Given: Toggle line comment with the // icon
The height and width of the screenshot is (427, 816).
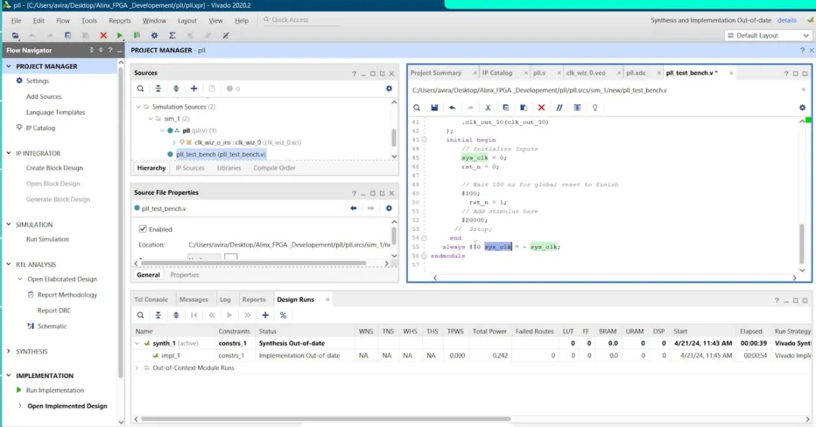Looking at the screenshot, I should coord(559,108).
